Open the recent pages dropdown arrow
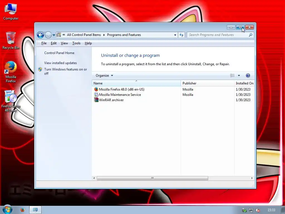This screenshot has width=285, height=214. [54, 35]
